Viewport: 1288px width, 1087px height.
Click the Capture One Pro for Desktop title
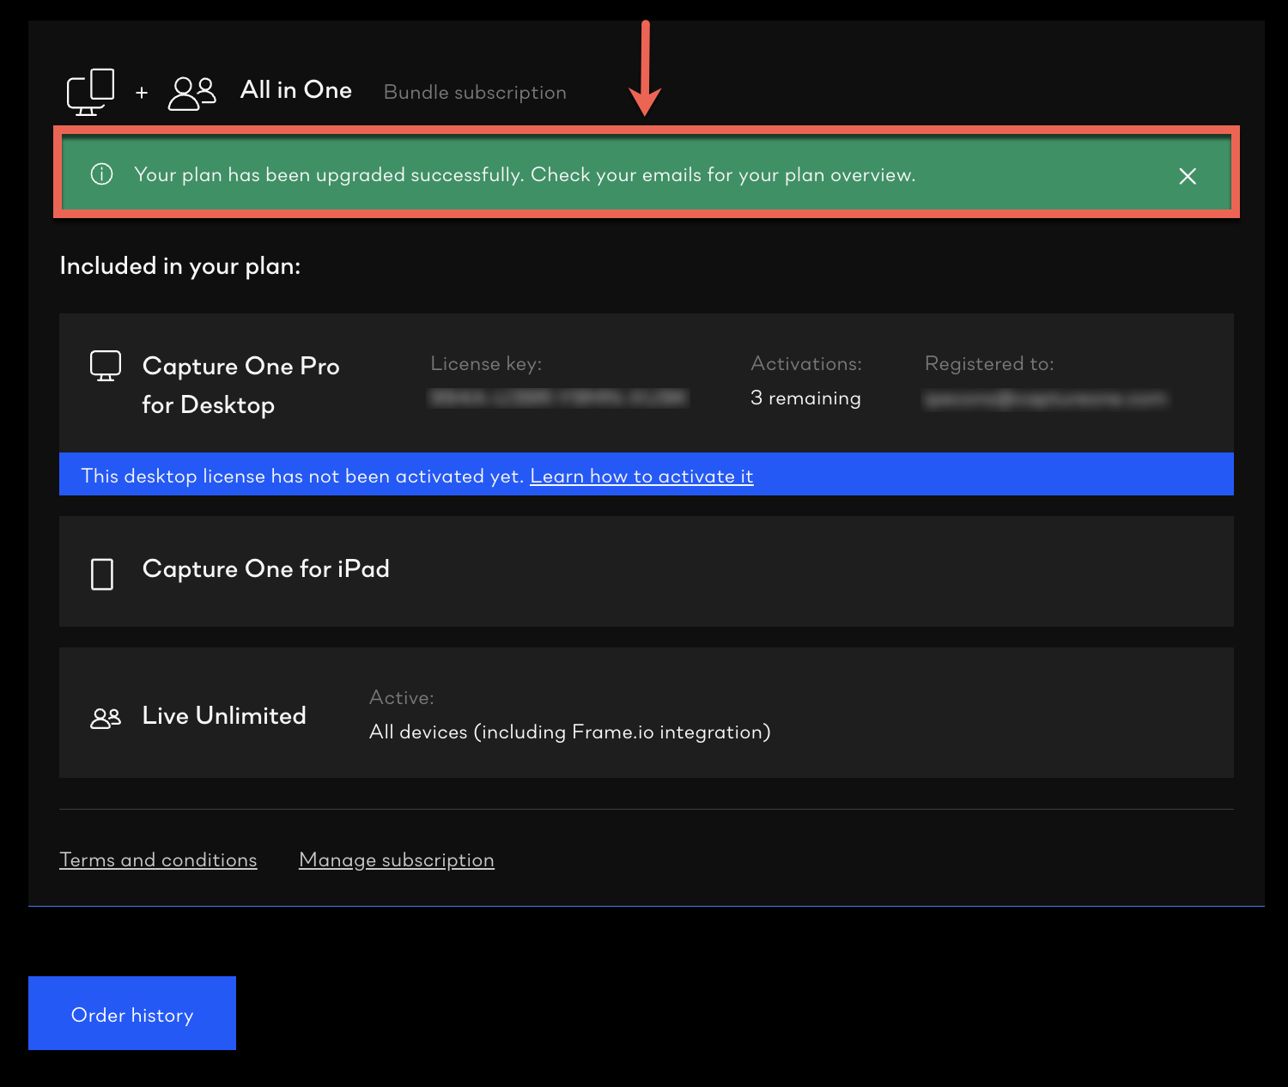(x=241, y=386)
